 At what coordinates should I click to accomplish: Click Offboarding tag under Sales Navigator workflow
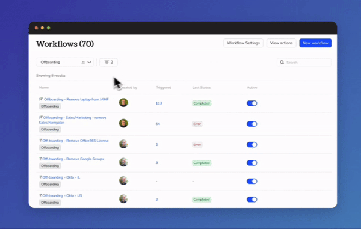pos(50,129)
